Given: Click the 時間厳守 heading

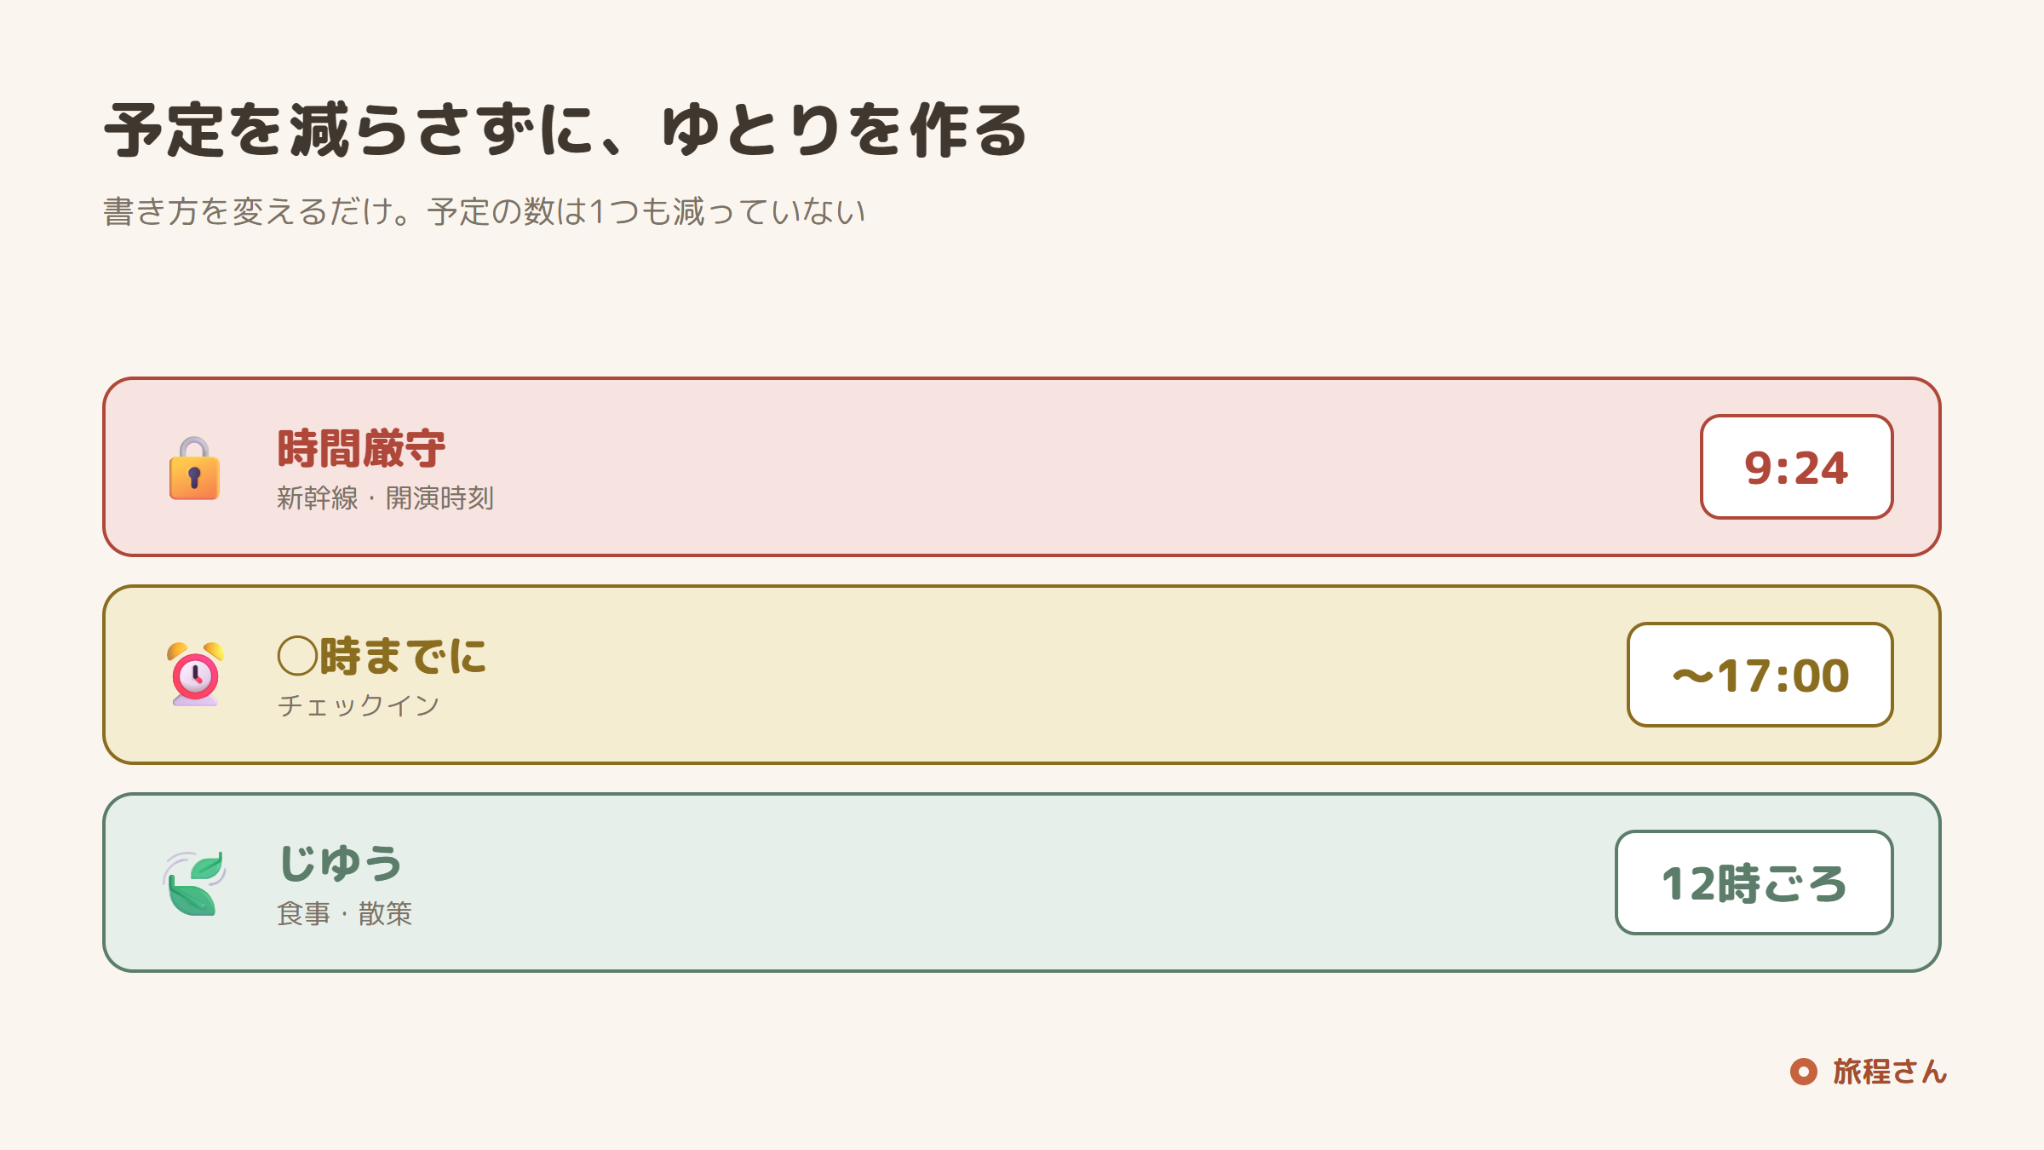Looking at the screenshot, I should [x=361, y=449].
